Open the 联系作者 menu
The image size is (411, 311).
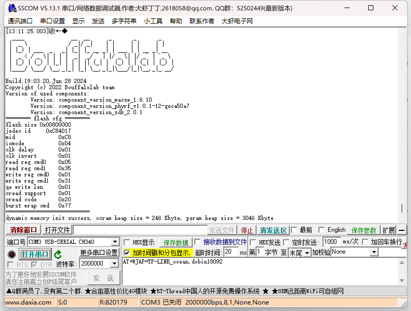202,21
